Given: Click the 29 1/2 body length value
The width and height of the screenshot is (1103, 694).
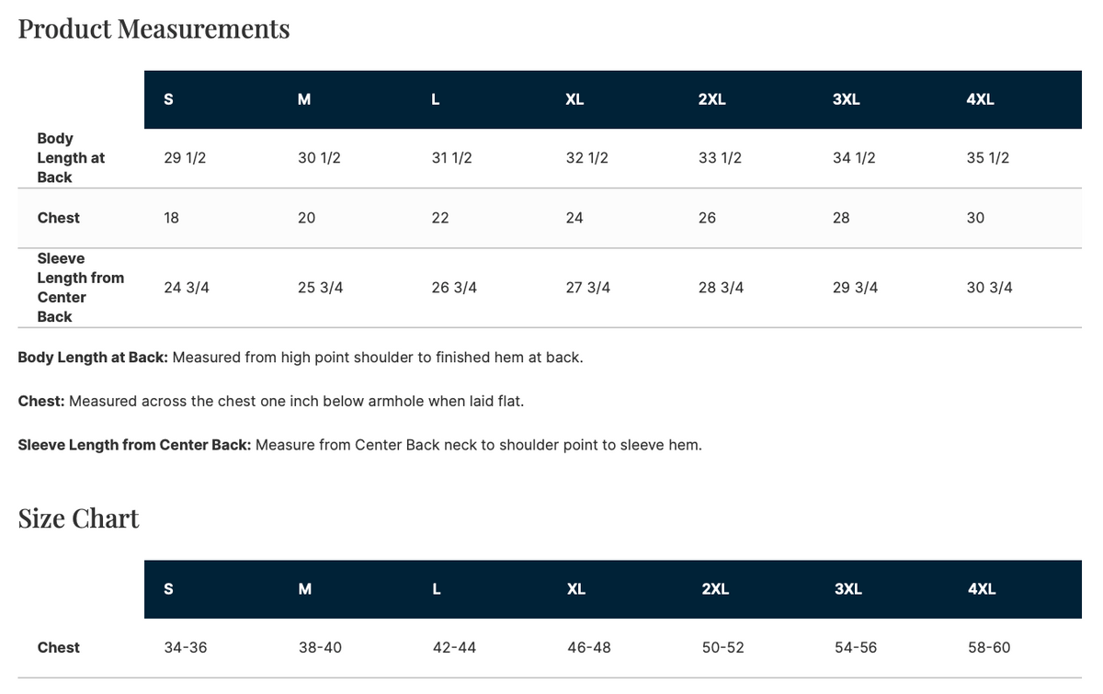Looking at the screenshot, I should point(185,158).
